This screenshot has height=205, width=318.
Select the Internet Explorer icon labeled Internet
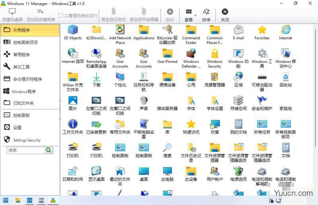click(x=285, y=33)
